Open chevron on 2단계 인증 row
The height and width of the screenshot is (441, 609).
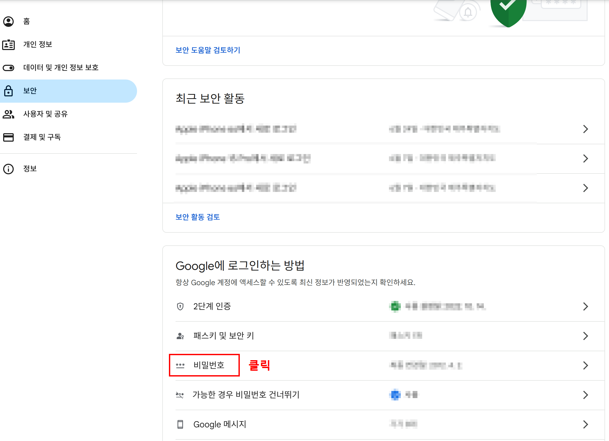[585, 306]
